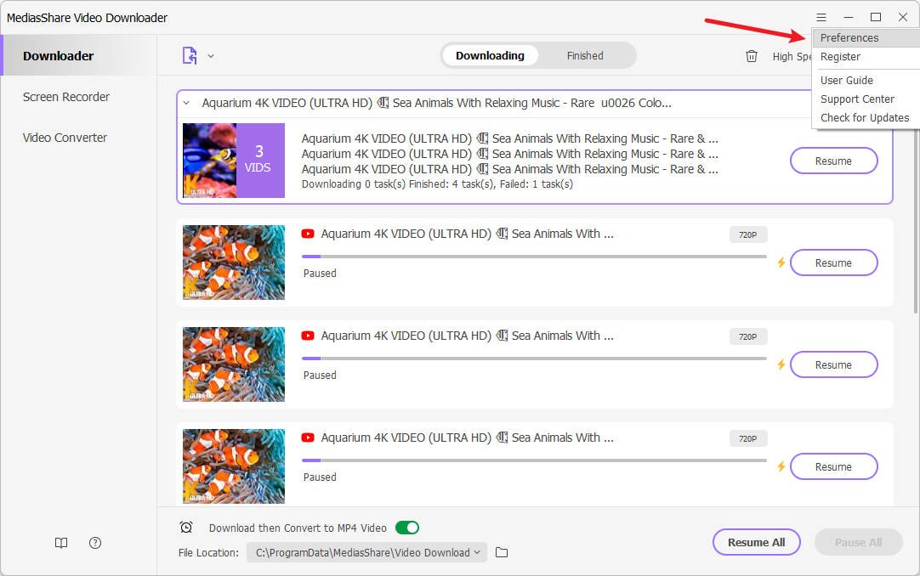Viewport: 920px width, 576px height.
Task: Click the user guide book icon in sidebar
Action: 61,543
